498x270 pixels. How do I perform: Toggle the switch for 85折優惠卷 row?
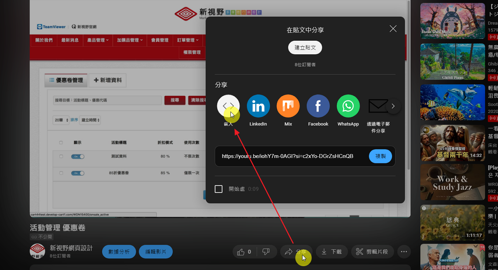(78, 173)
